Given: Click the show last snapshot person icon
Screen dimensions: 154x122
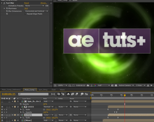Looking at the screenshot, I should (92, 85).
